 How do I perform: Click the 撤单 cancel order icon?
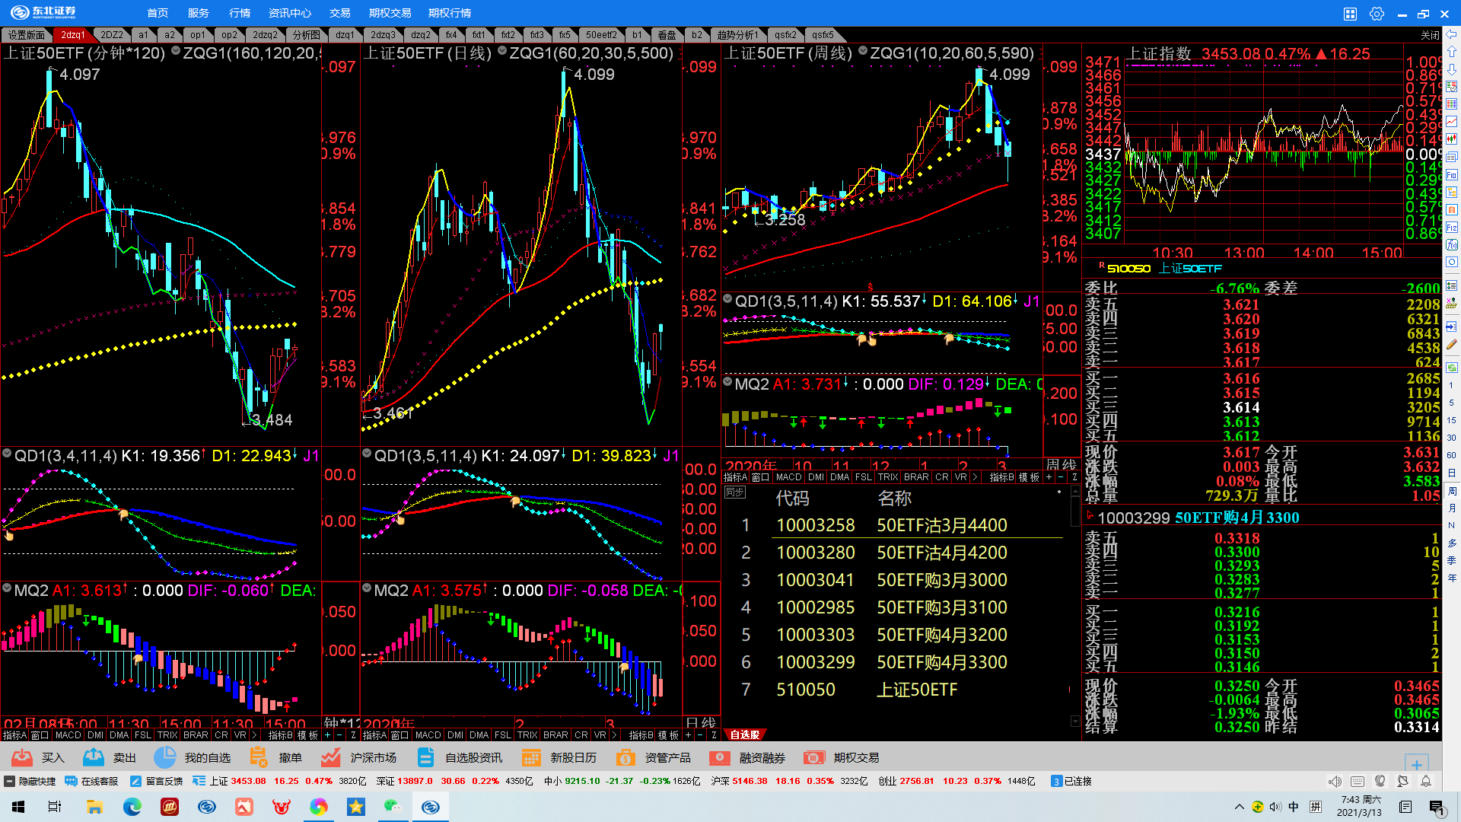pyautogui.click(x=259, y=757)
